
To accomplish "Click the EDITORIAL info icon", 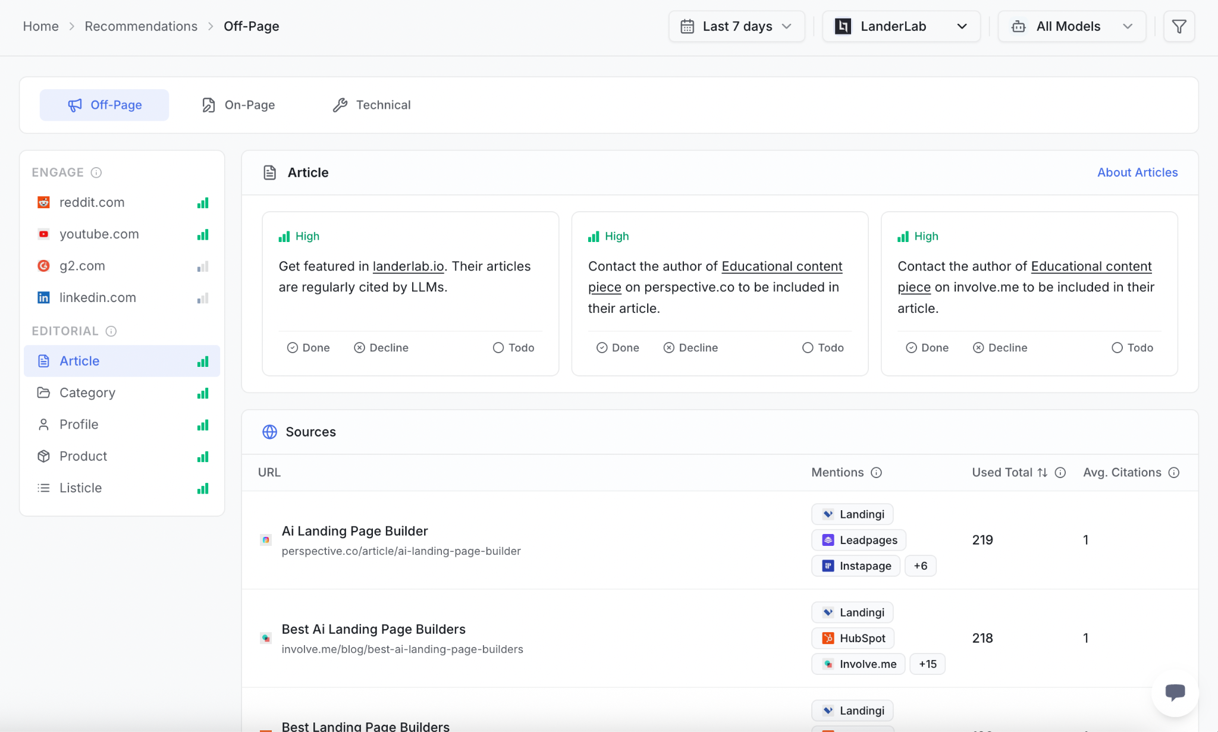I will pyautogui.click(x=111, y=331).
